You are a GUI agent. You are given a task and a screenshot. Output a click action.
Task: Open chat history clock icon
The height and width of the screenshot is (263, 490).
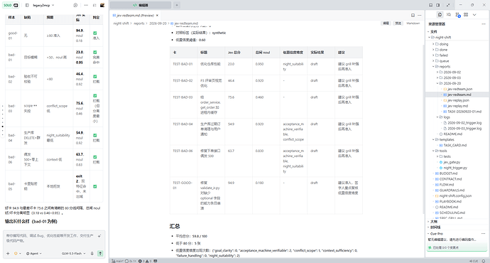75,5
